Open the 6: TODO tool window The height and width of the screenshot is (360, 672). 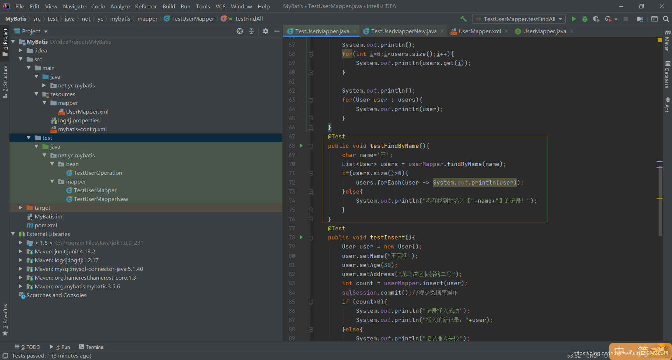27,347
